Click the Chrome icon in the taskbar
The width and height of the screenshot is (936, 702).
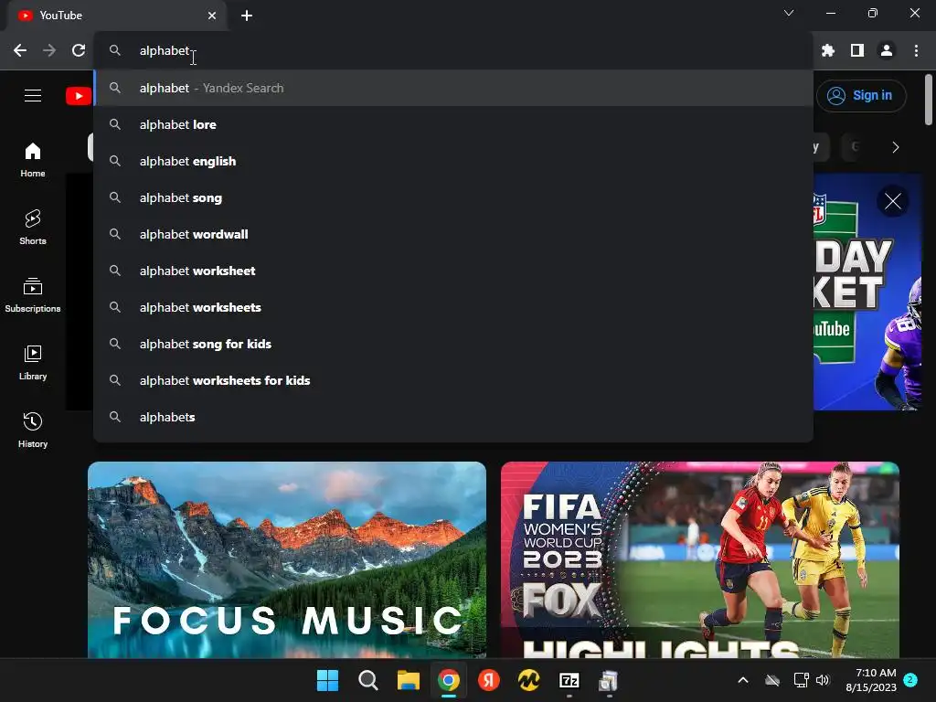pos(448,680)
